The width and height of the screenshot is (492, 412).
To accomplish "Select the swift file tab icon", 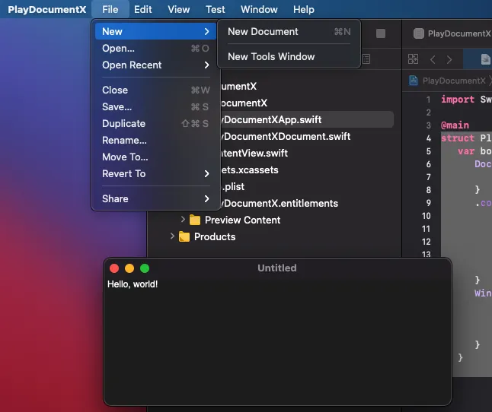I will tap(485, 59).
